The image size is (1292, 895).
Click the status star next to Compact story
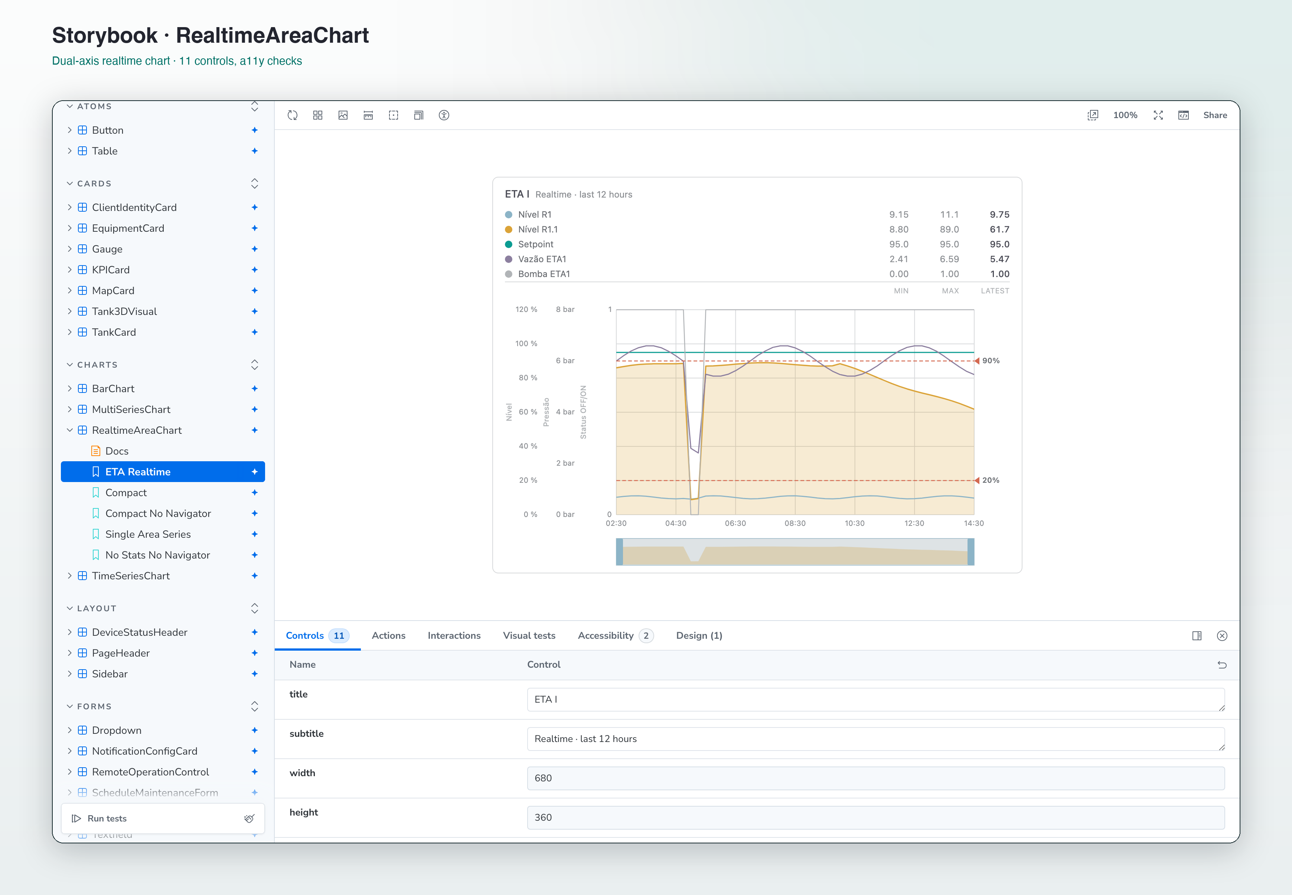click(x=254, y=492)
